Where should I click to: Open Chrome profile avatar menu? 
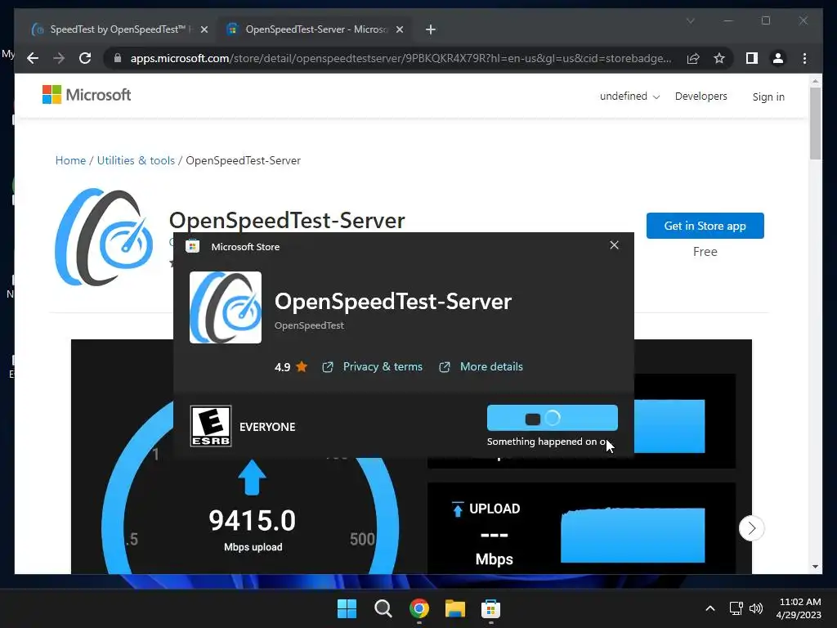[x=778, y=58]
